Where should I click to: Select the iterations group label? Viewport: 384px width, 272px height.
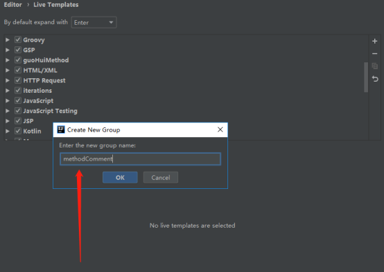click(37, 91)
